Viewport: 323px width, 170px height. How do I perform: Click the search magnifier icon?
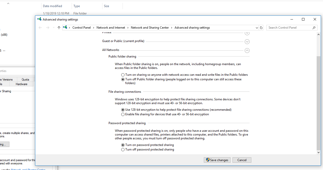[x=314, y=28]
